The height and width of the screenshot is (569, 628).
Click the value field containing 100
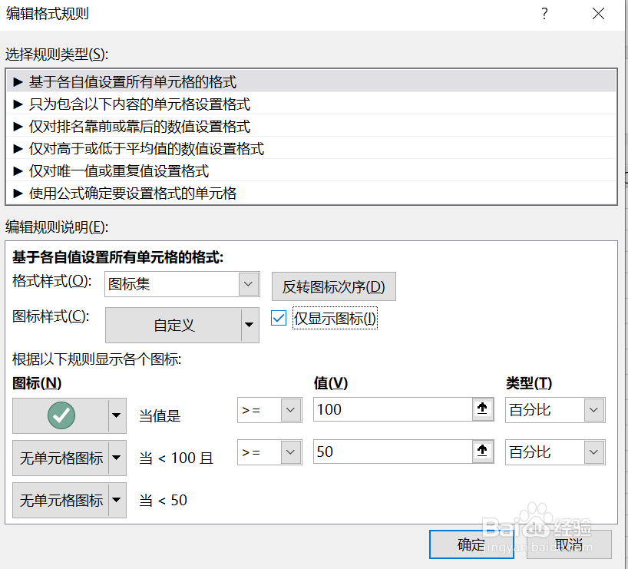point(393,409)
